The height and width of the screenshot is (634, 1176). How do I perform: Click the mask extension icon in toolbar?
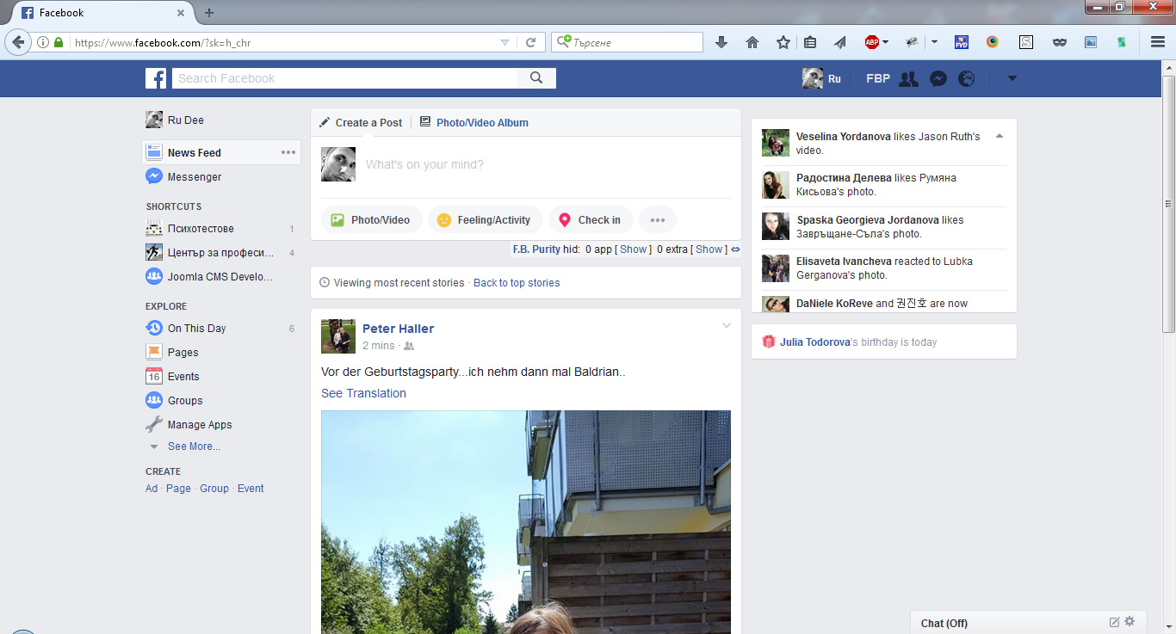1060,42
